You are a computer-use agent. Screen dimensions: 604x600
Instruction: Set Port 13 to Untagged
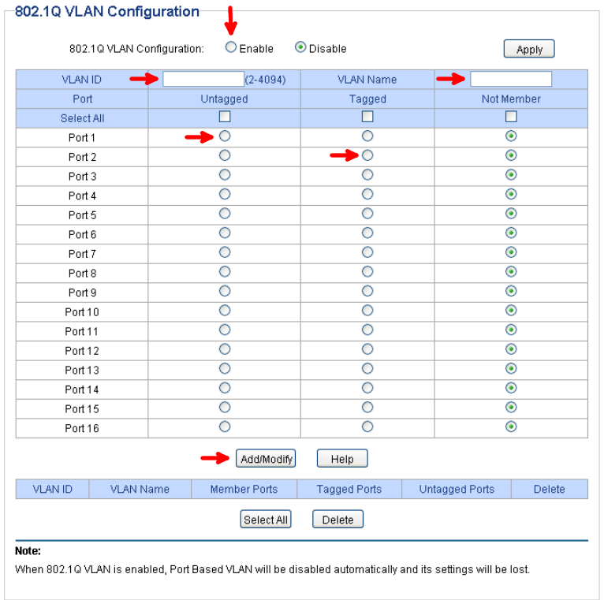tap(225, 368)
